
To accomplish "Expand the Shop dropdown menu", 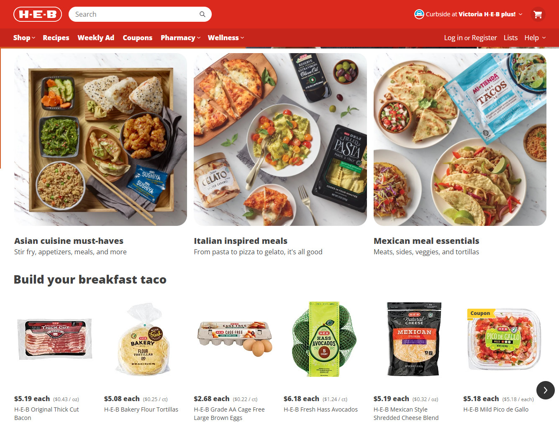I will coord(24,38).
